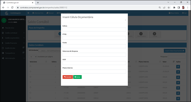Sort by Selecione column
The image size is (191, 102).
coord(38,62)
